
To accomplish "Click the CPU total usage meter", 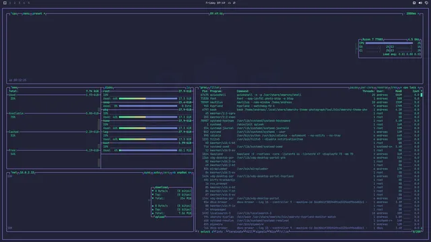I will point(389,43).
